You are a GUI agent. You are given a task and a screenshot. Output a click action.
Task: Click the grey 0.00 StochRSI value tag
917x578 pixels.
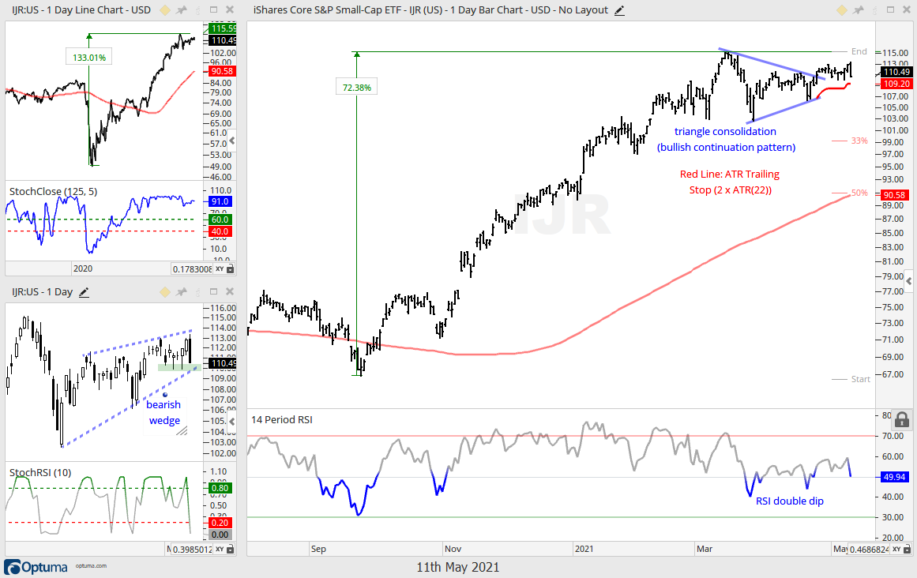(220, 535)
